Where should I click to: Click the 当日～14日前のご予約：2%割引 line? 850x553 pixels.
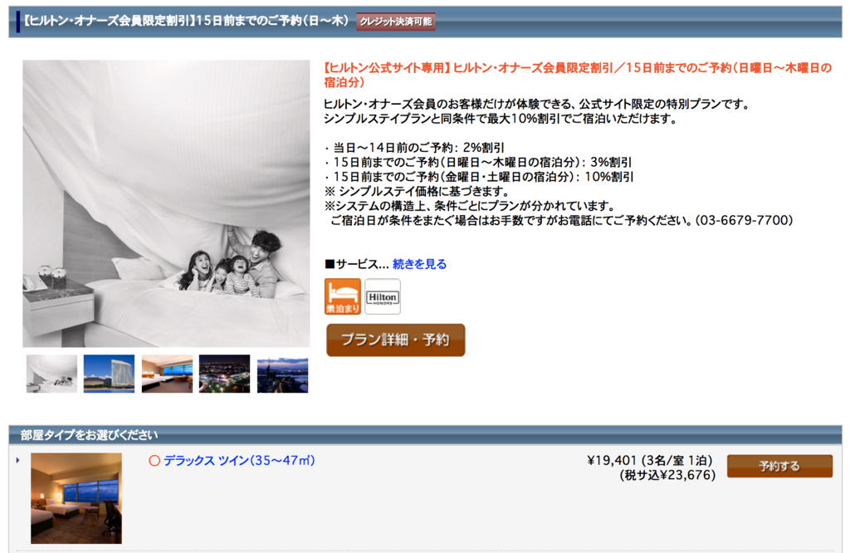click(414, 148)
